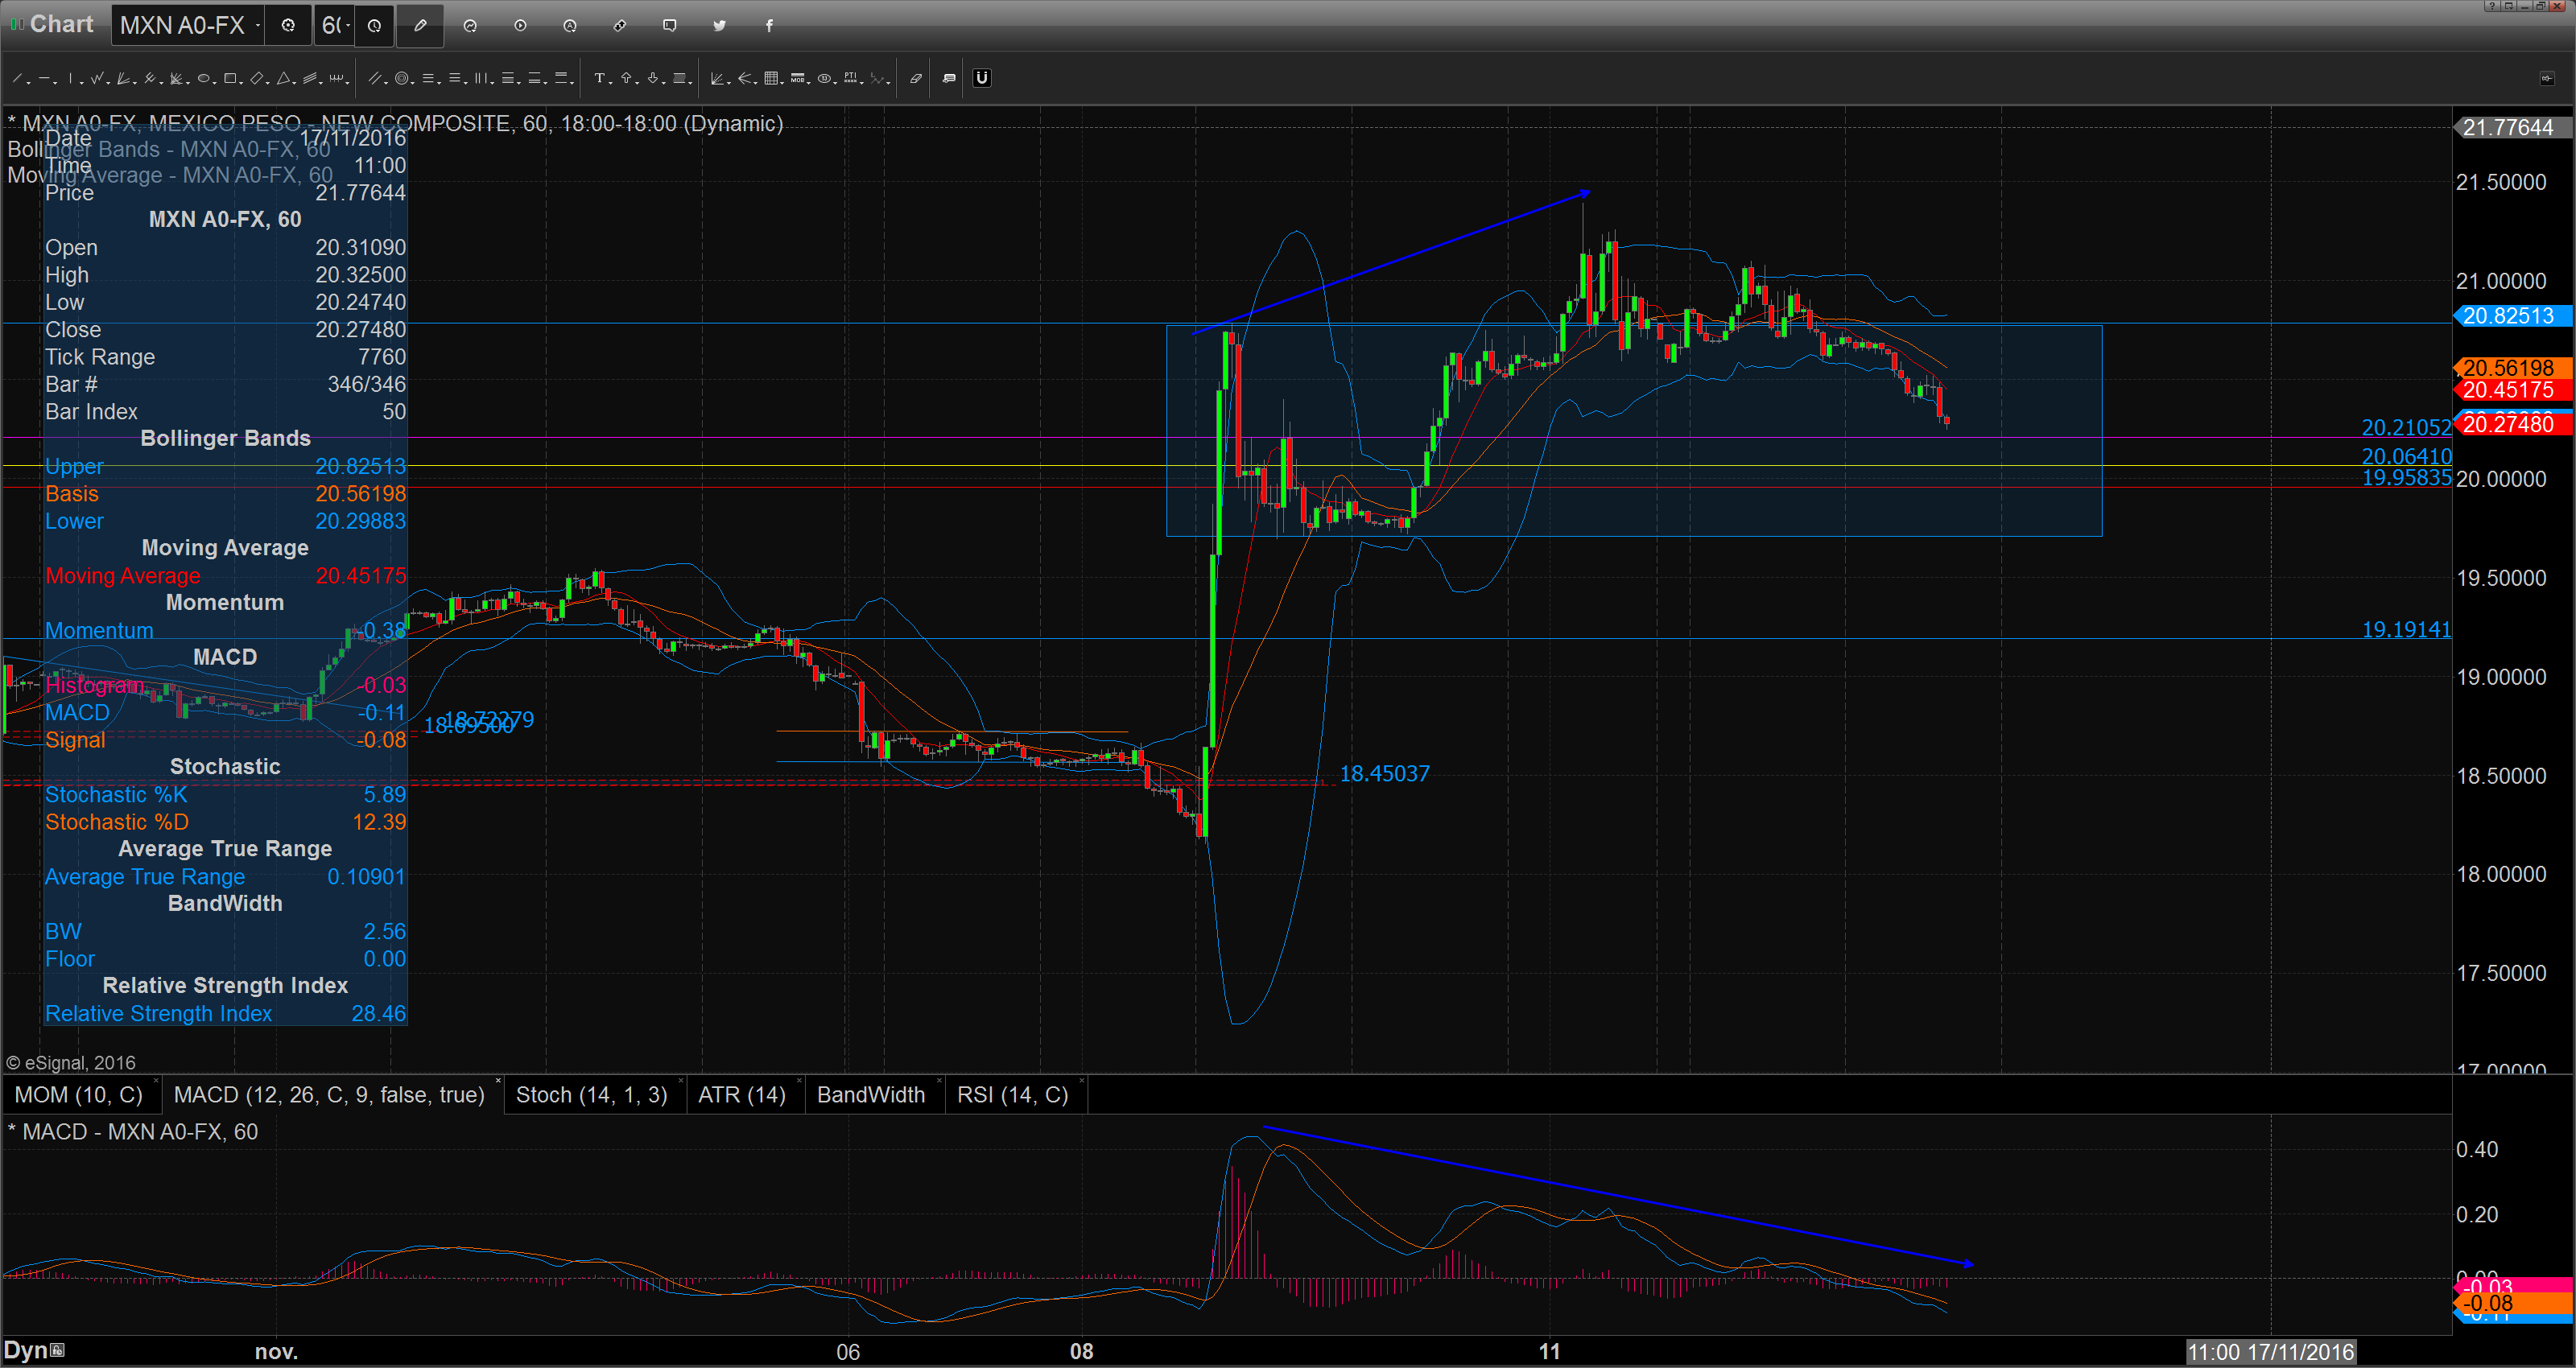Click the linking arrows icon in top bar
The height and width of the screenshot is (1368, 2576).
tap(620, 25)
